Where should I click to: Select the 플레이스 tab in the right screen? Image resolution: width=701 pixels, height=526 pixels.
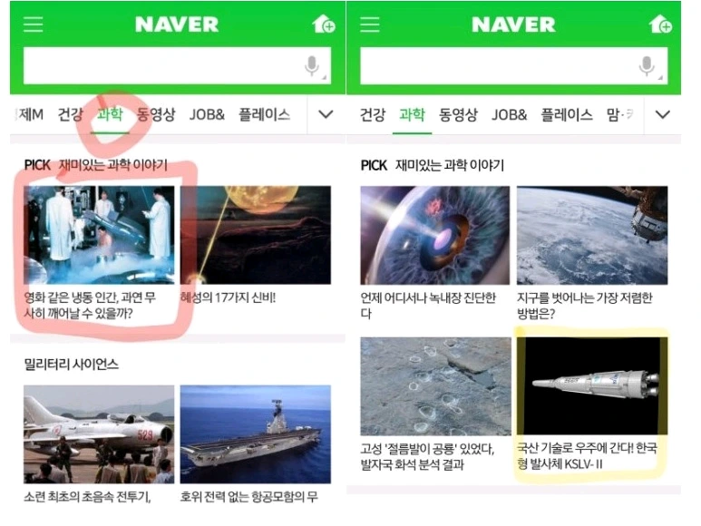tap(567, 115)
